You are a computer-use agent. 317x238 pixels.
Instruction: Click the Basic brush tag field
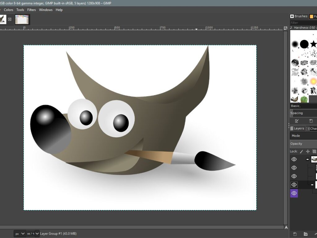pos(303,106)
